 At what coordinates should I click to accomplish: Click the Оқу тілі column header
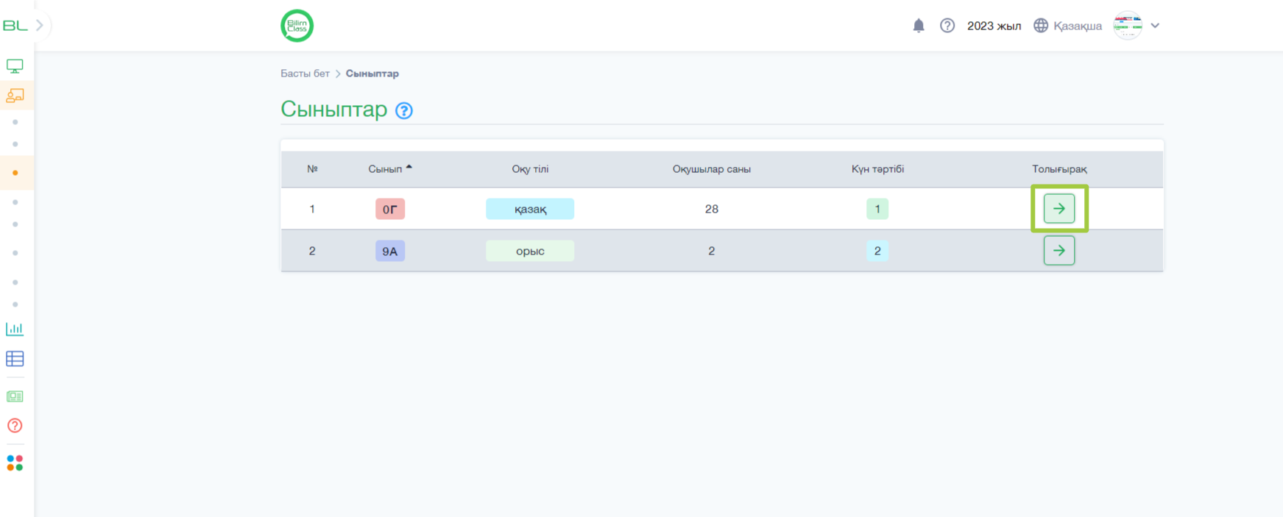530,169
